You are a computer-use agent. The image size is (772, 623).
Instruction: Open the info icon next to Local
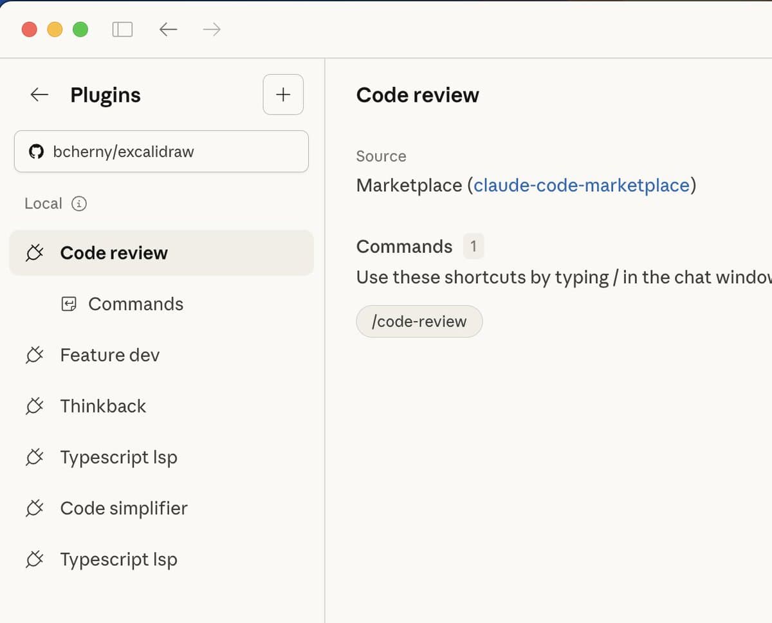coord(78,204)
